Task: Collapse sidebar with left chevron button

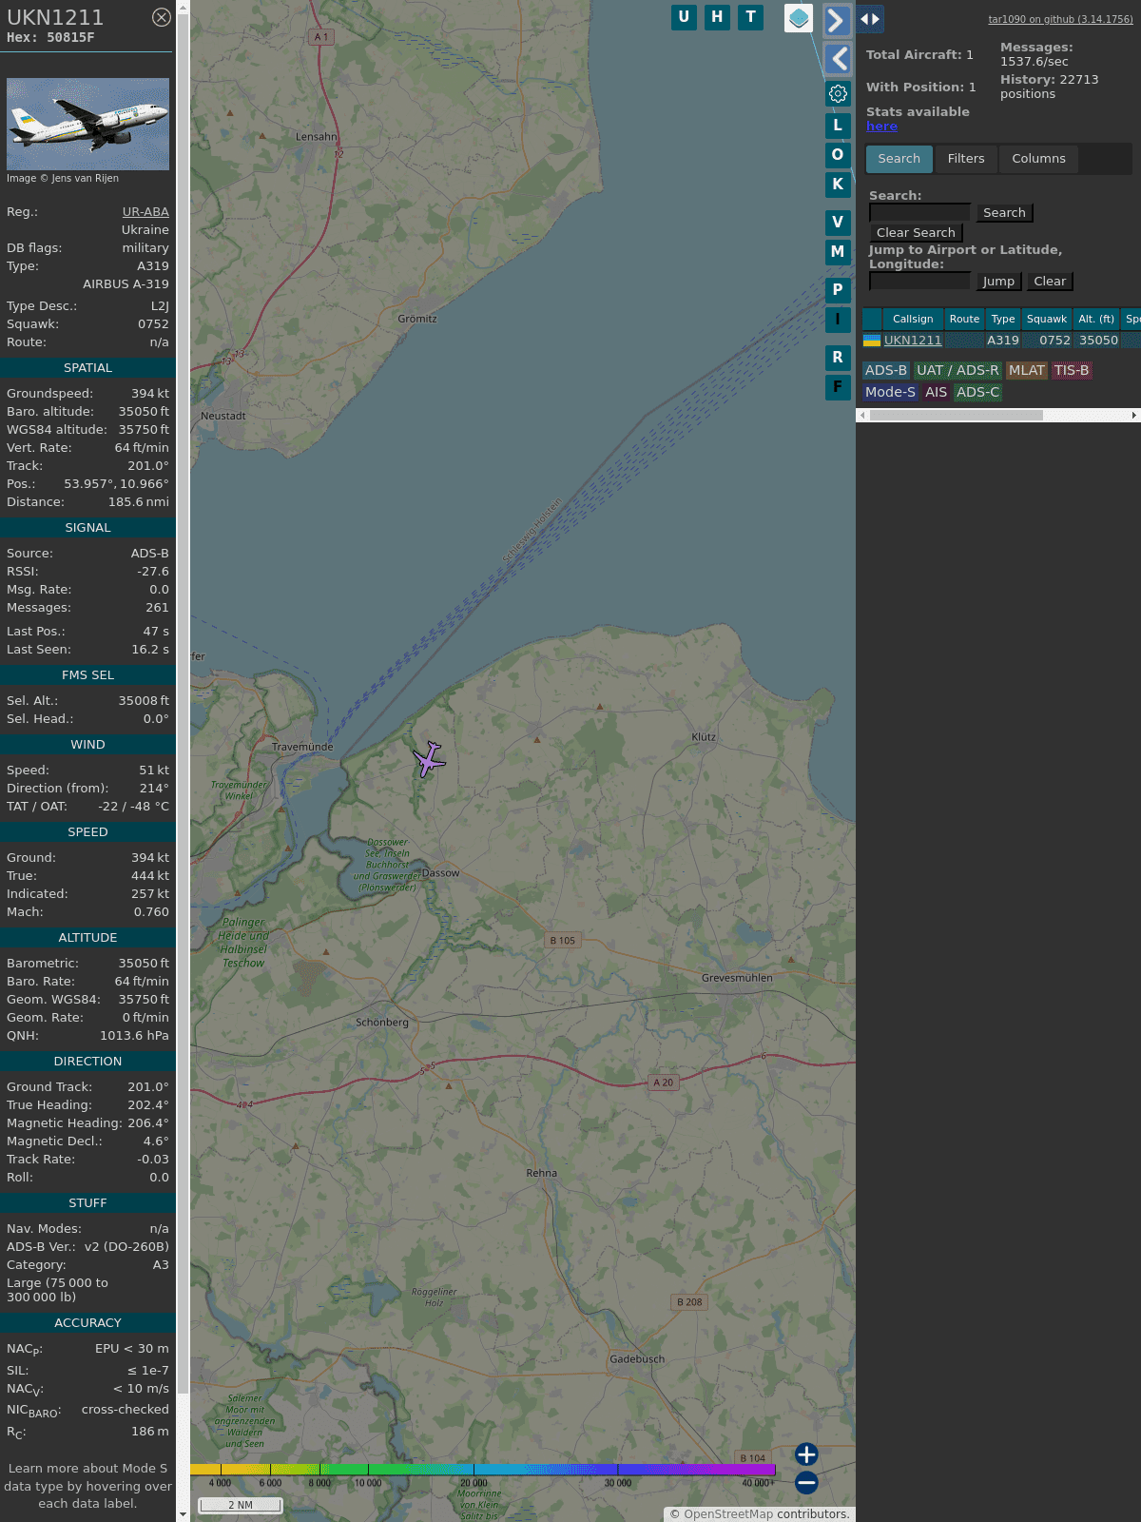Action: 837,59
